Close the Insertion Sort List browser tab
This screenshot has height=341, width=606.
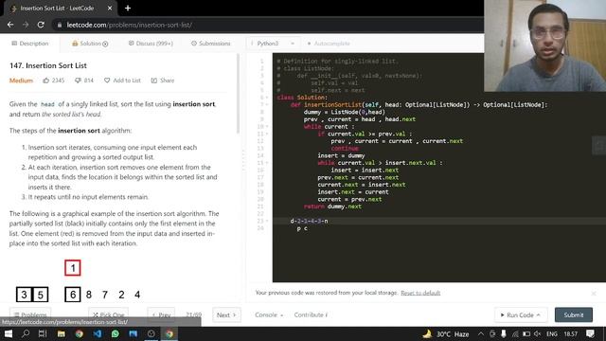point(110,8)
